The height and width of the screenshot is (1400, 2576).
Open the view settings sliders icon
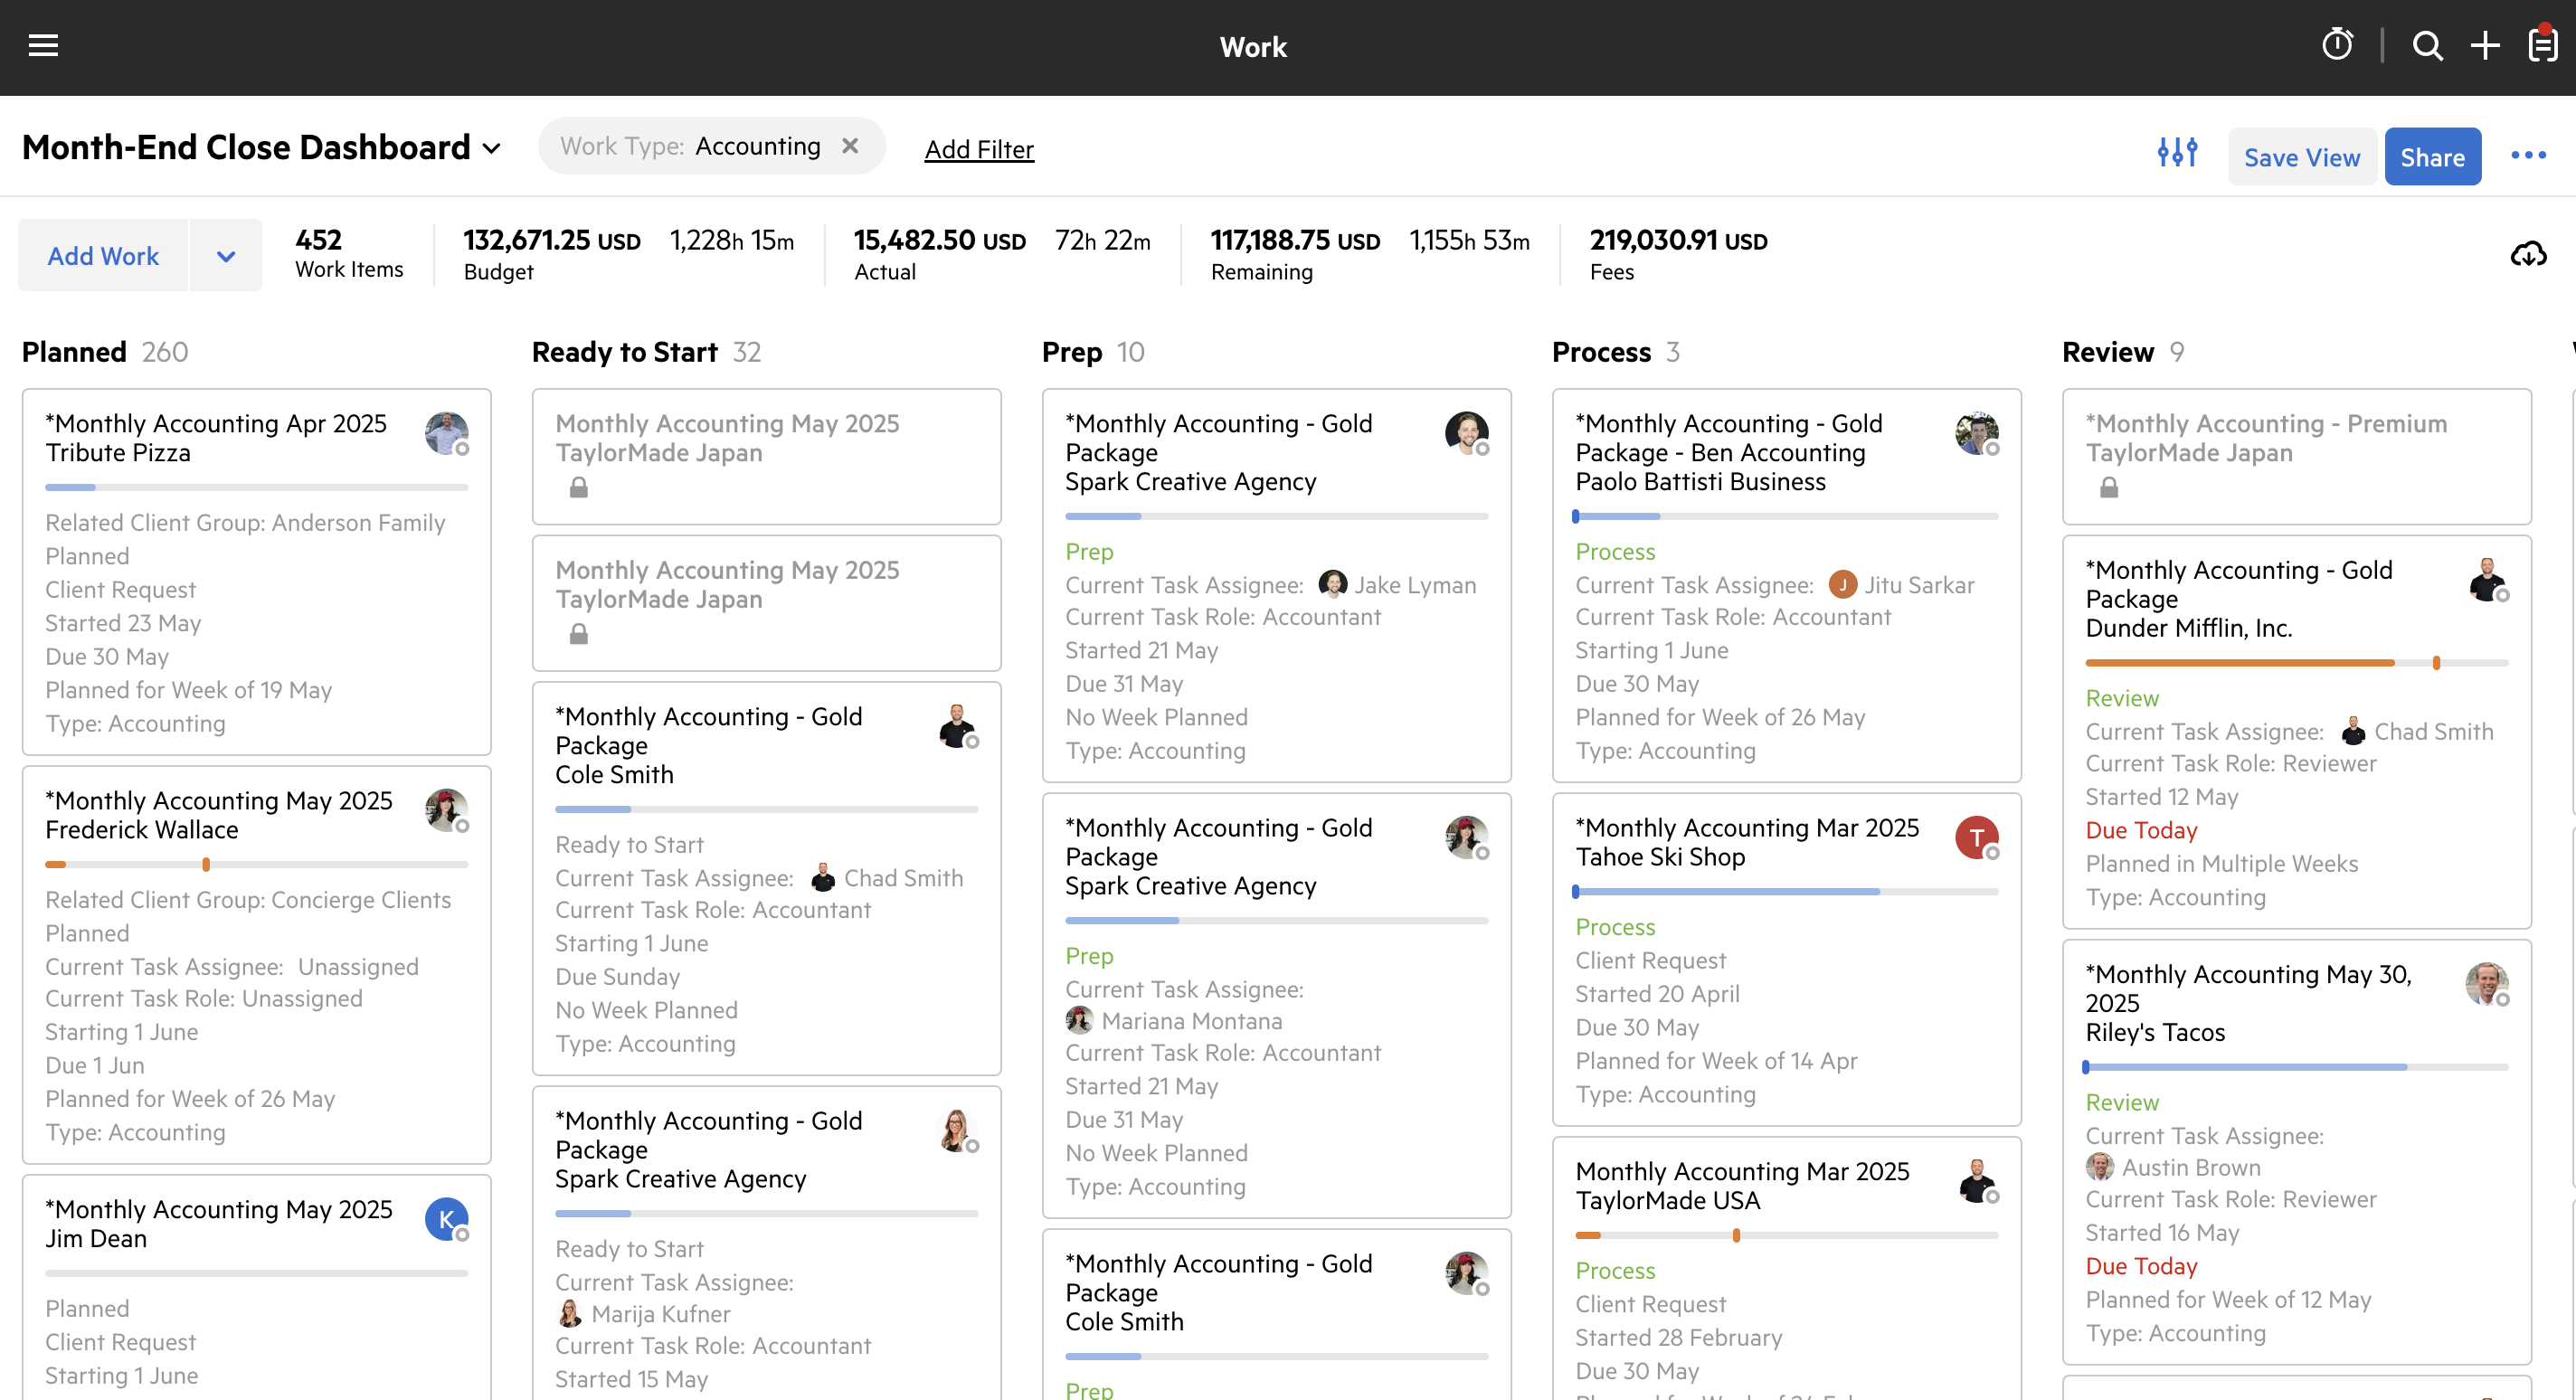[x=2177, y=153]
